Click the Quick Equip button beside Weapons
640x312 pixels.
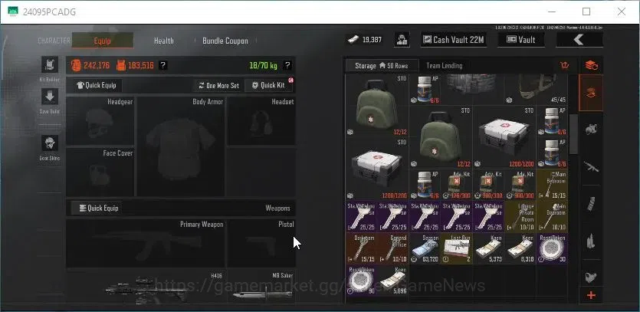pos(97,208)
